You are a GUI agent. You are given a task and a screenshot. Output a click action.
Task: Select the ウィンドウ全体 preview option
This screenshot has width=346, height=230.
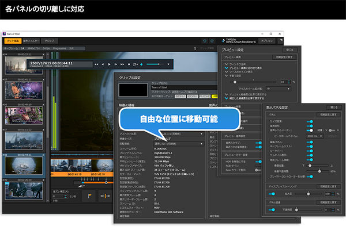click(x=235, y=64)
